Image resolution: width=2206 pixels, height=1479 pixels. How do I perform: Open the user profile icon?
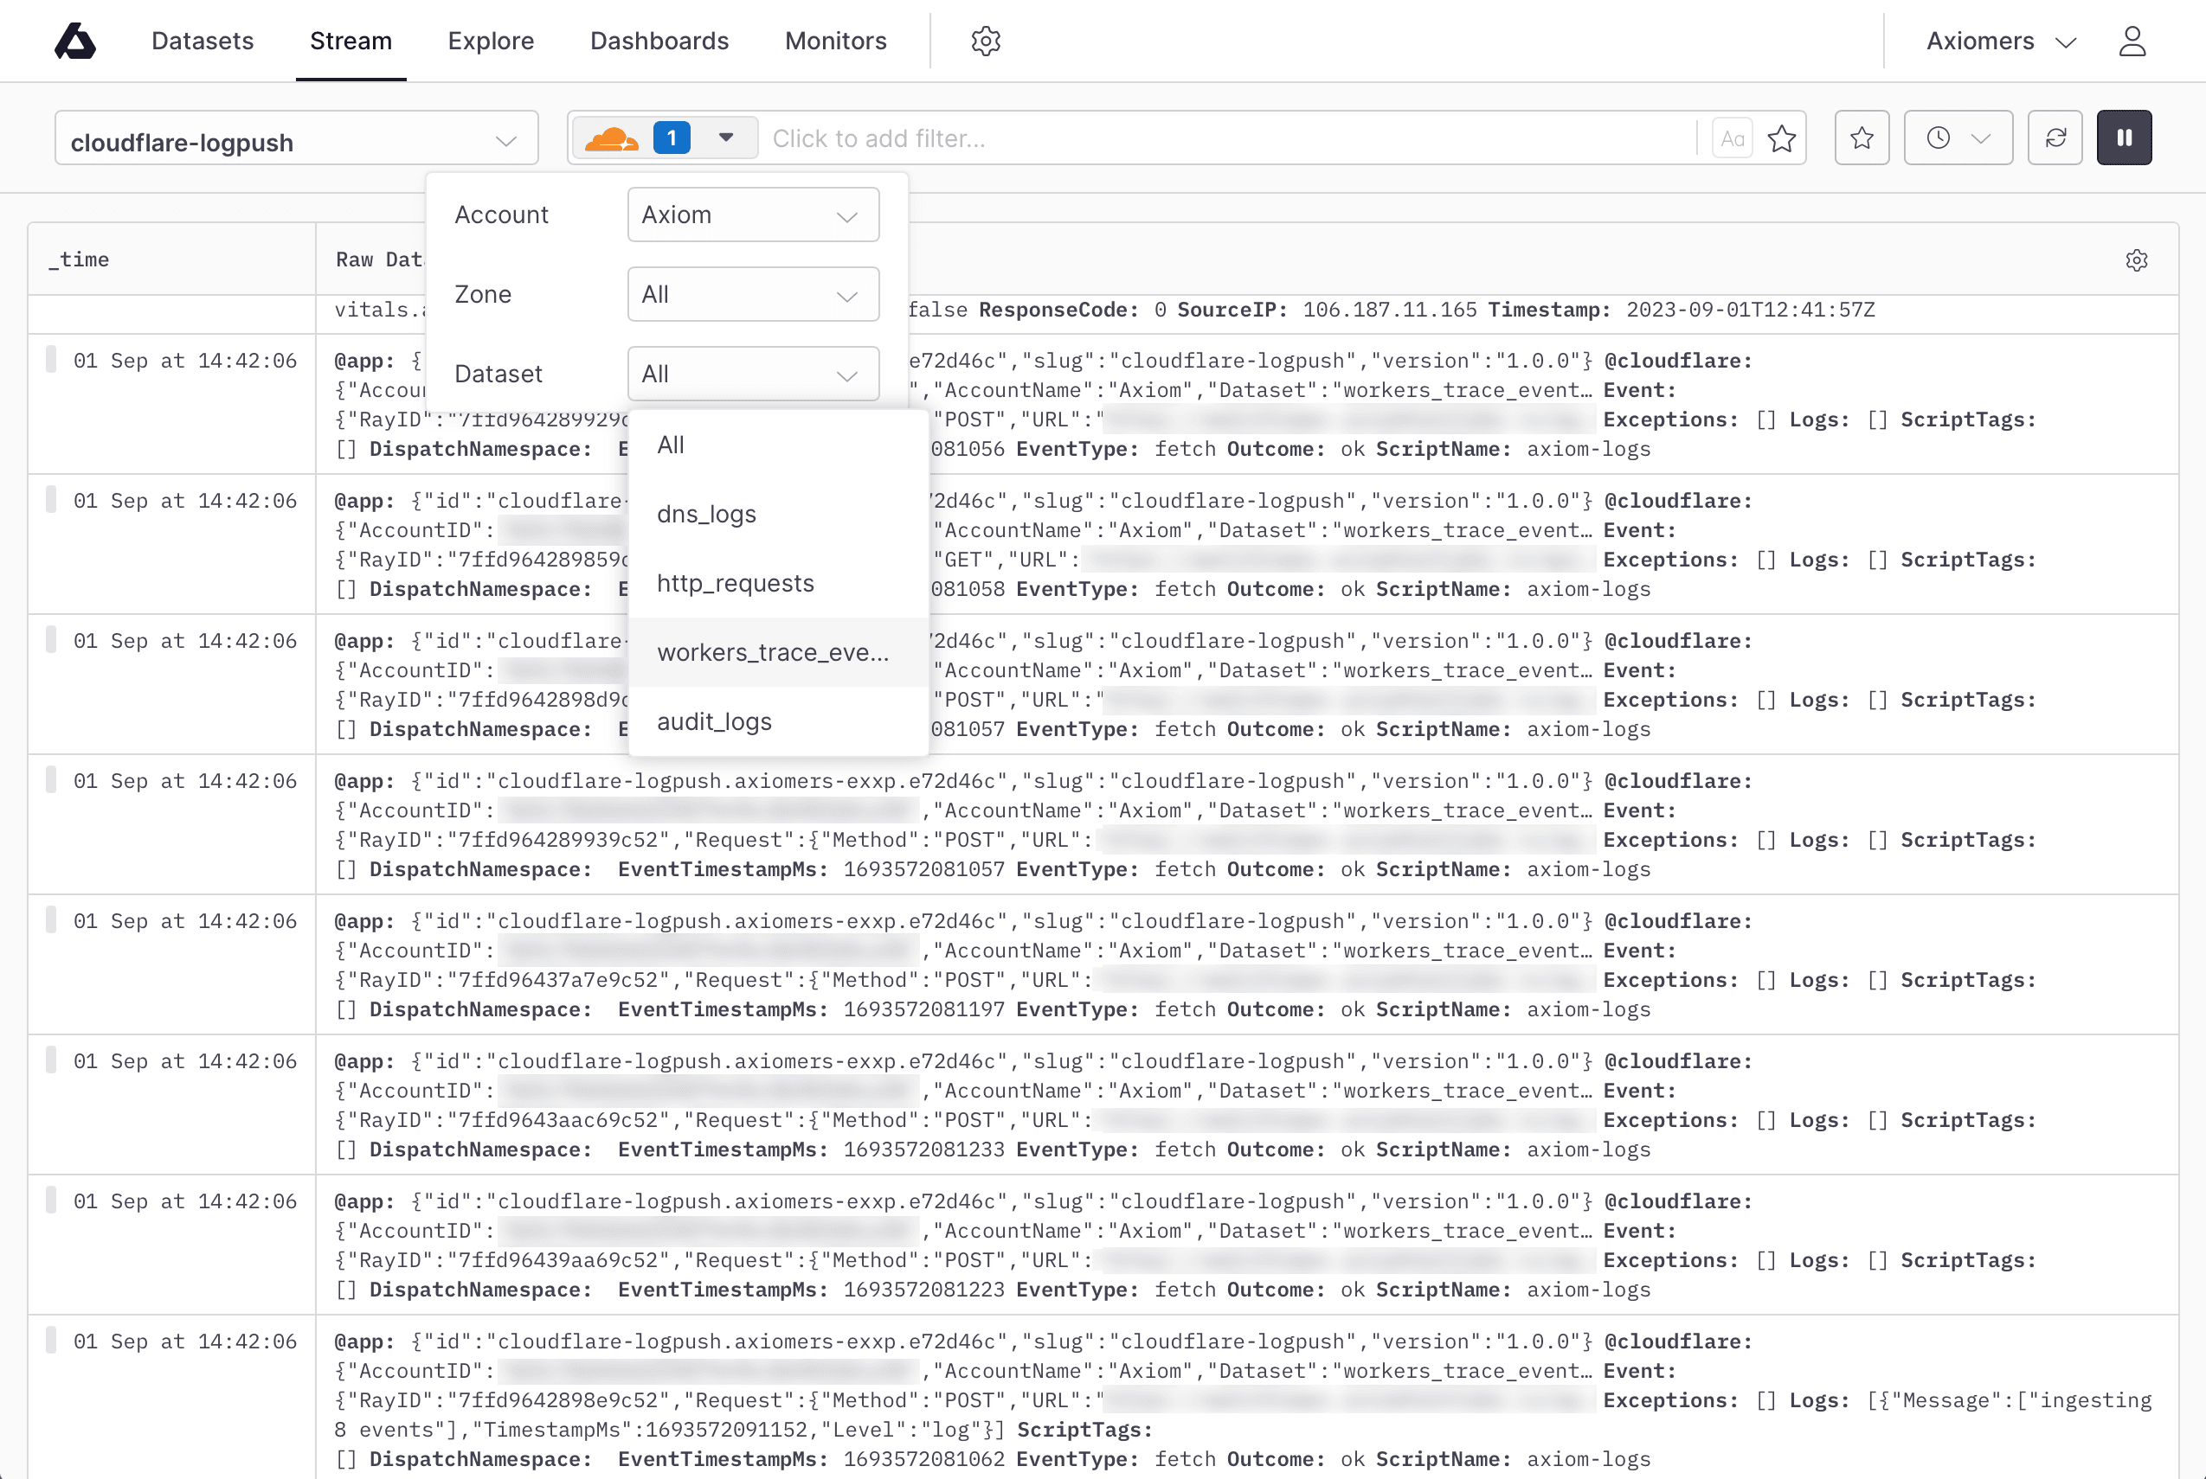(2132, 41)
